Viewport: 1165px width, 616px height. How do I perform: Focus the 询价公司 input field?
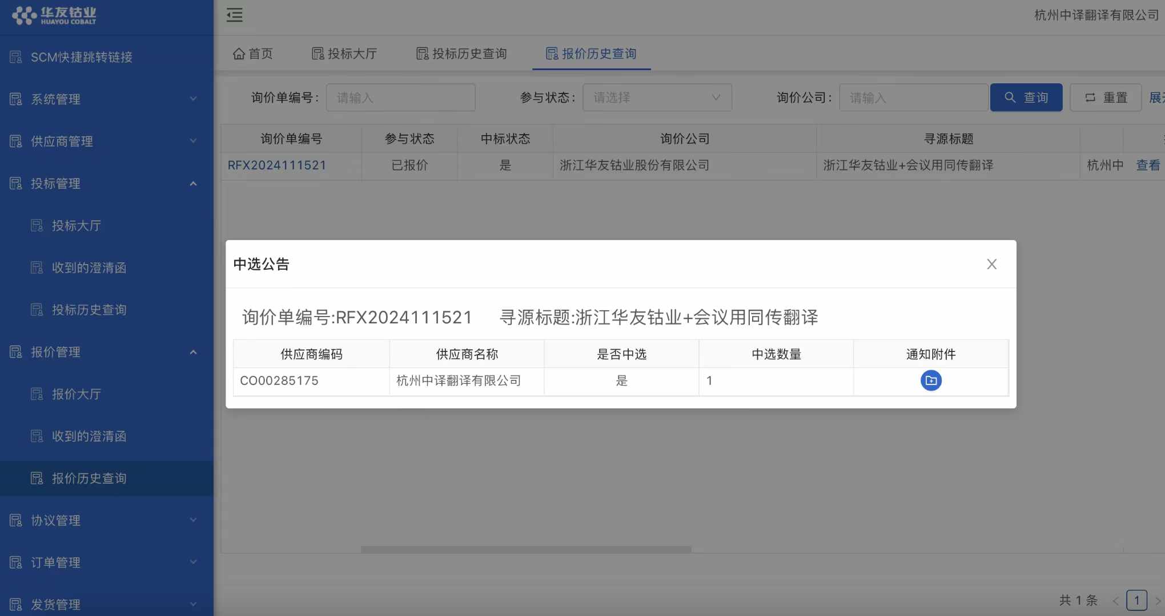[914, 98]
